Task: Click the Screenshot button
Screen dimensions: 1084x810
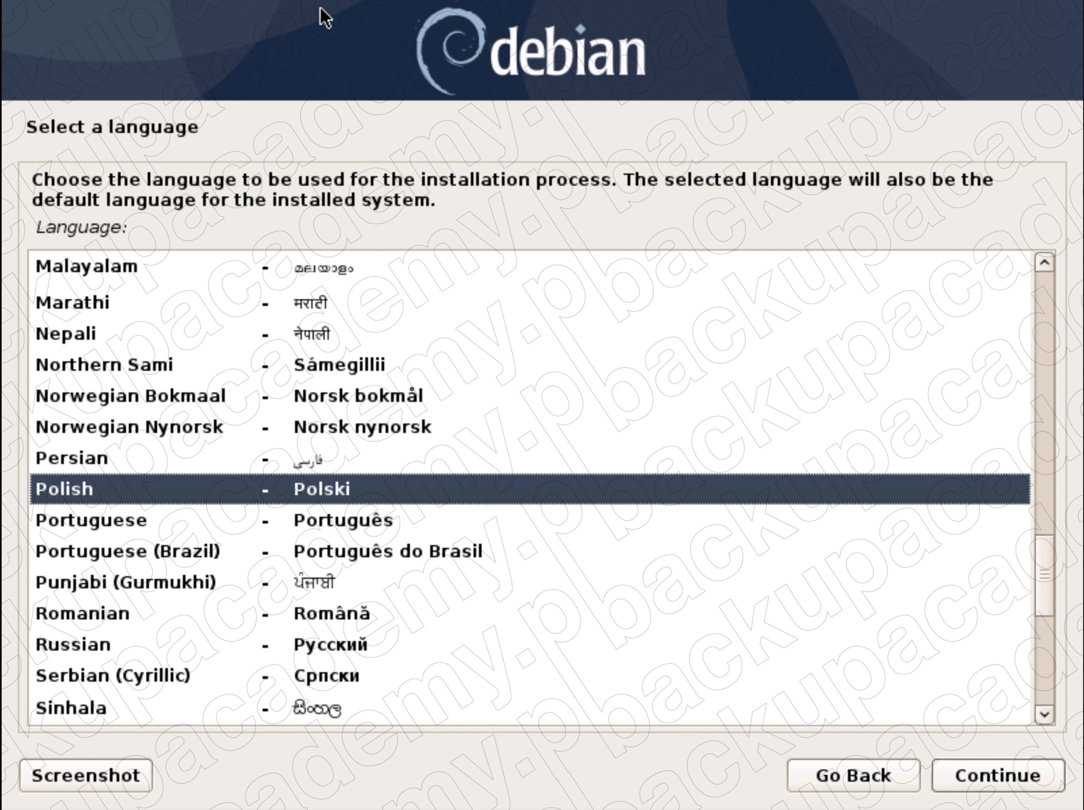Action: pyautogui.click(x=86, y=775)
